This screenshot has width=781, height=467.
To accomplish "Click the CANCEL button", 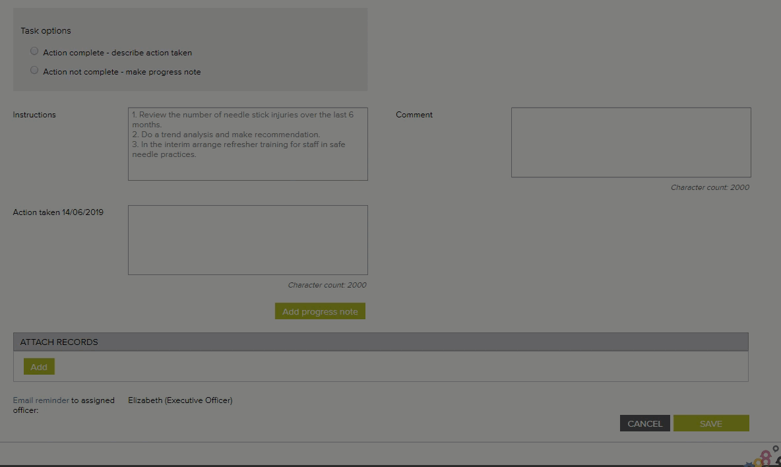I will pos(644,423).
